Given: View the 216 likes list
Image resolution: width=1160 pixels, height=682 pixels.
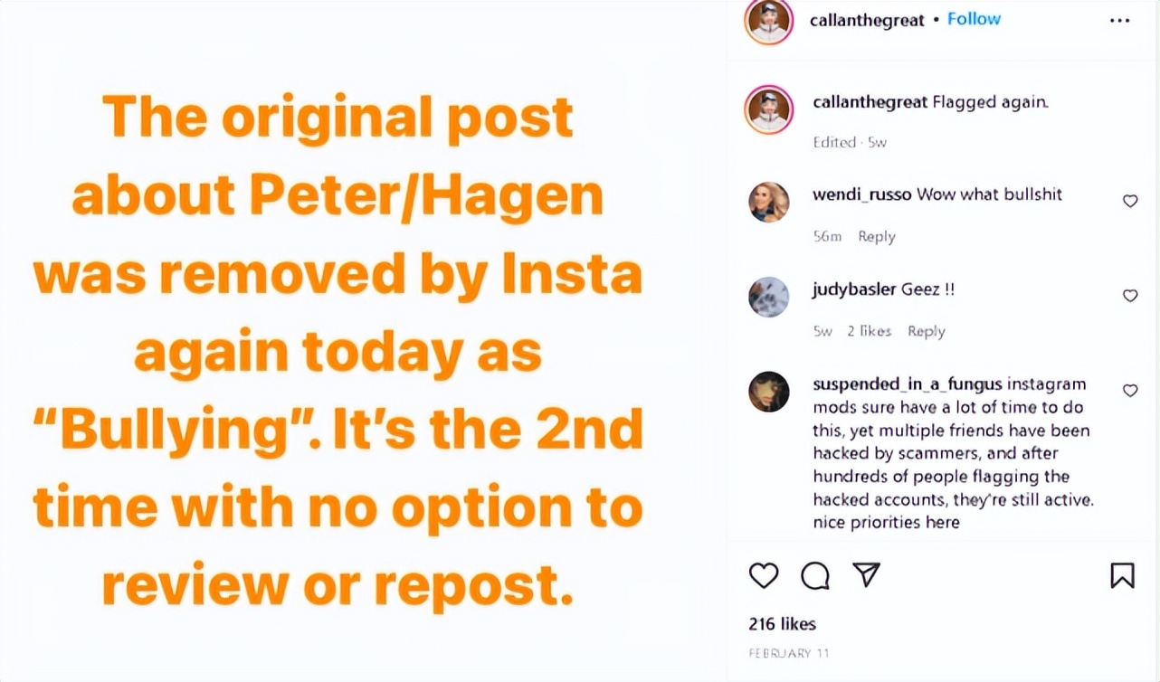Looking at the screenshot, I should [782, 624].
